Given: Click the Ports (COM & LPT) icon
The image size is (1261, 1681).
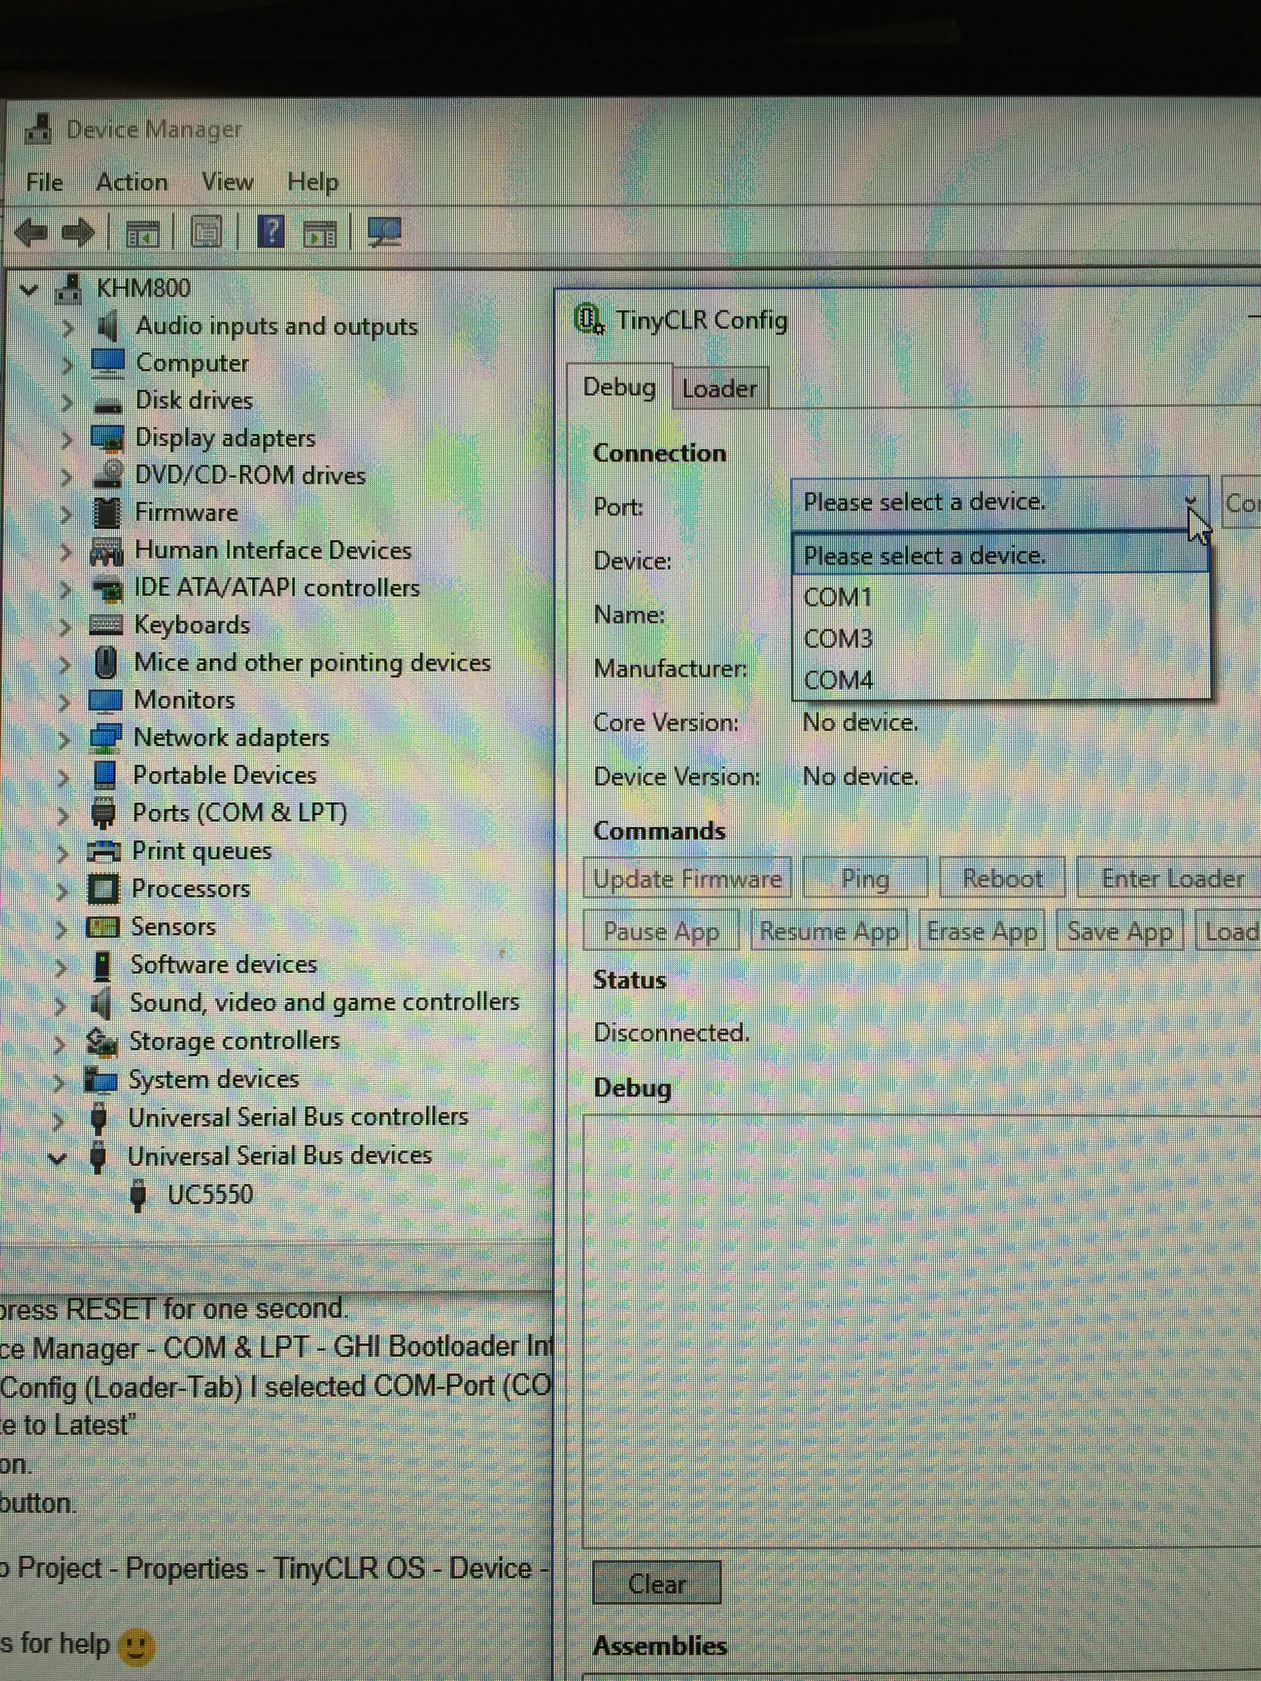Looking at the screenshot, I should (x=104, y=812).
